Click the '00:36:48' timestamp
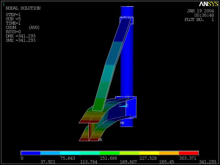This screenshot has width=220, height=165. (x=204, y=15)
